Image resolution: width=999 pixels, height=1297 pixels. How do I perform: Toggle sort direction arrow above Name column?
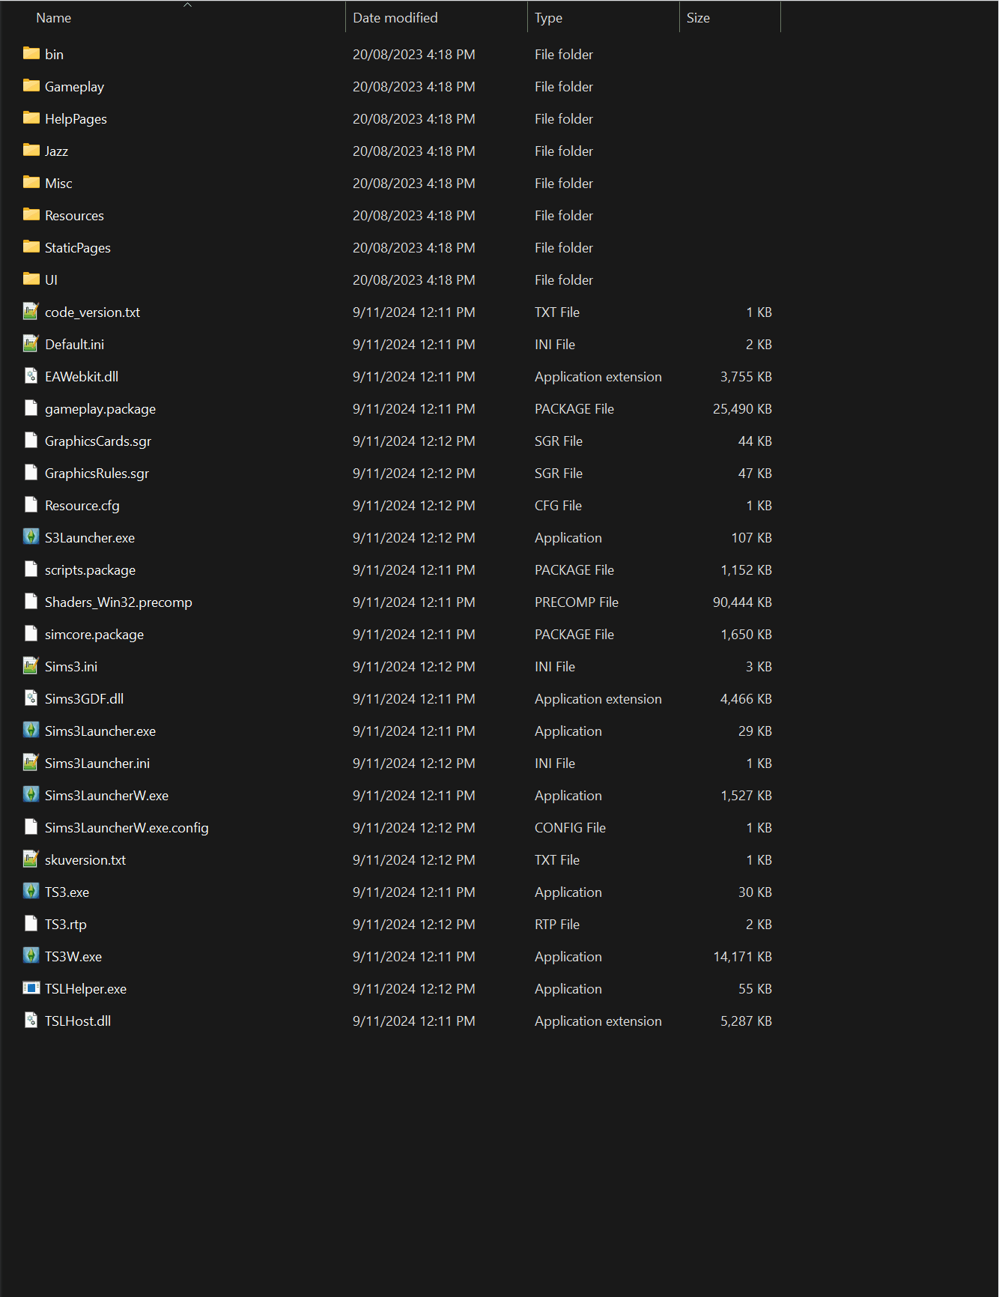188,5
